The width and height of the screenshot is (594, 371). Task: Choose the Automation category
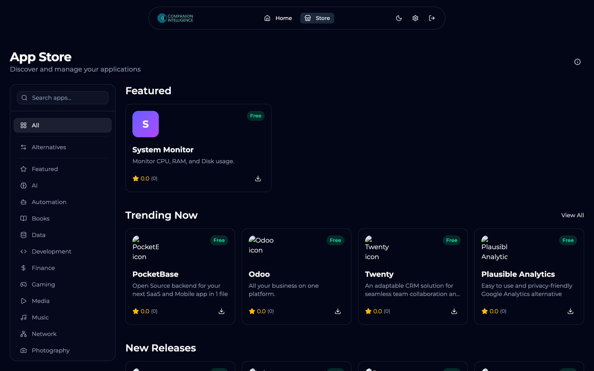pos(49,202)
